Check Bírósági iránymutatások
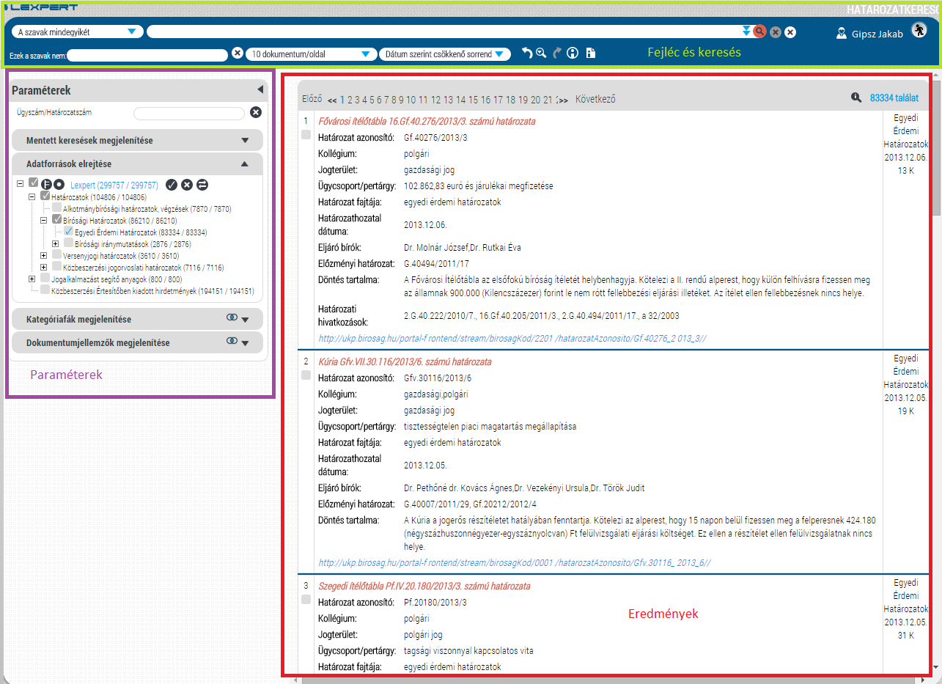This screenshot has width=942, height=684. [x=69, y=243]
